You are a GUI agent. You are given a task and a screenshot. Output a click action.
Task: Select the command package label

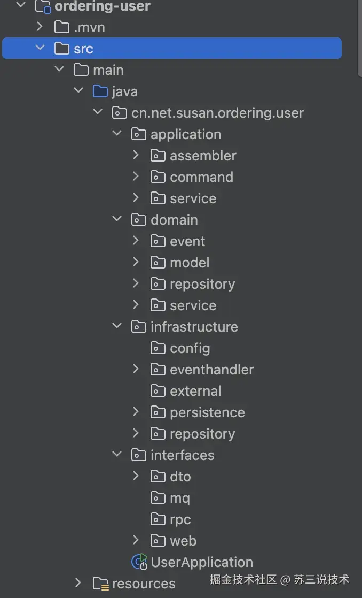coord(201,177)
